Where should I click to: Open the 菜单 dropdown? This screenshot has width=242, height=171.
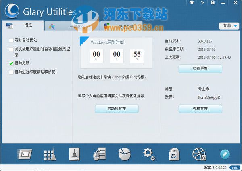229,26
